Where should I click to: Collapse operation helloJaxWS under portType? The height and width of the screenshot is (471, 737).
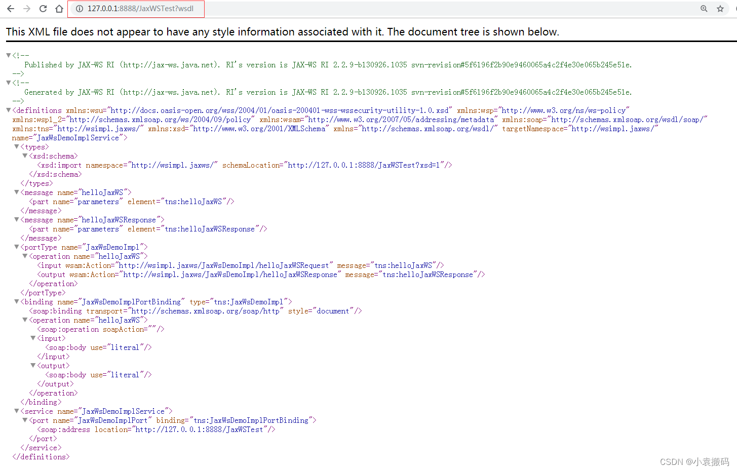pyautogui.click(x=25, y=256)
